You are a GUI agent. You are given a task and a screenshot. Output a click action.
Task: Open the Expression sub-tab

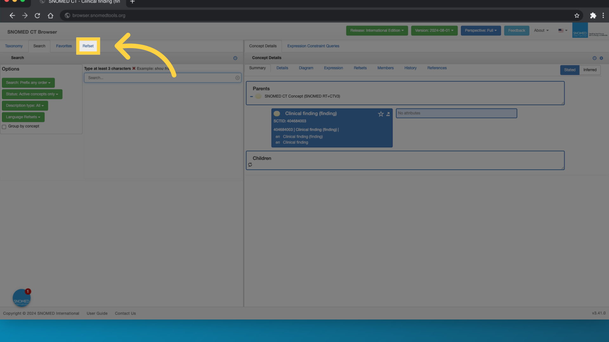pos(333,68)
